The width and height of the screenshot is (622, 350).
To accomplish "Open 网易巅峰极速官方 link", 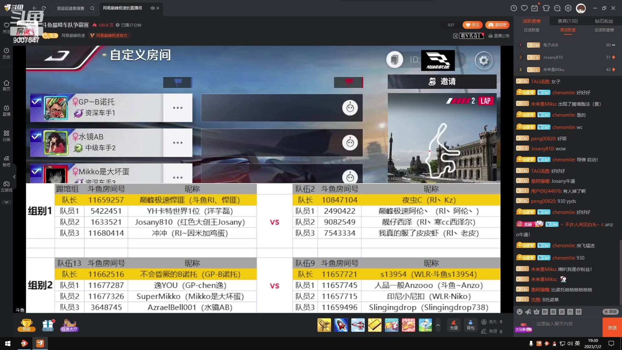I will (109, 36).
